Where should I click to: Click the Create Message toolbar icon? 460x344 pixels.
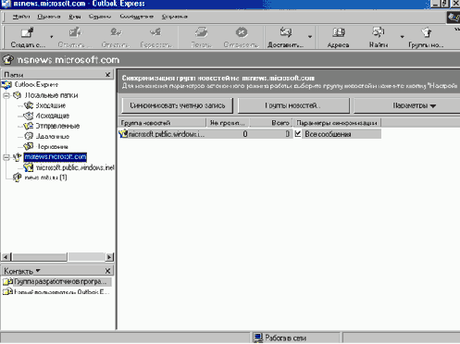pyautogui.click(x=27, y=32)
